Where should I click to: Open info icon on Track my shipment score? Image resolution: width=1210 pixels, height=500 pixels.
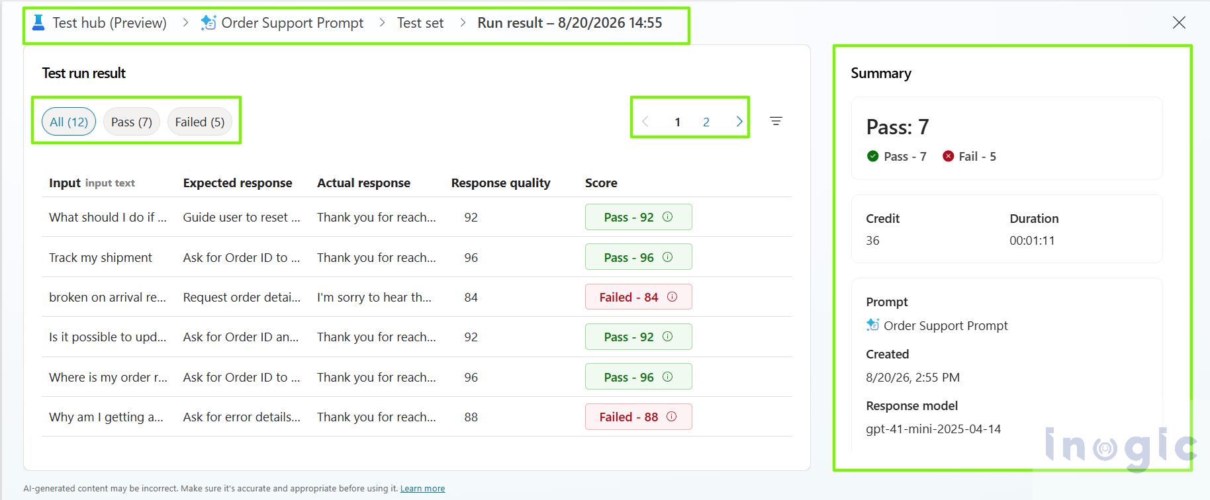pos(668,257)
